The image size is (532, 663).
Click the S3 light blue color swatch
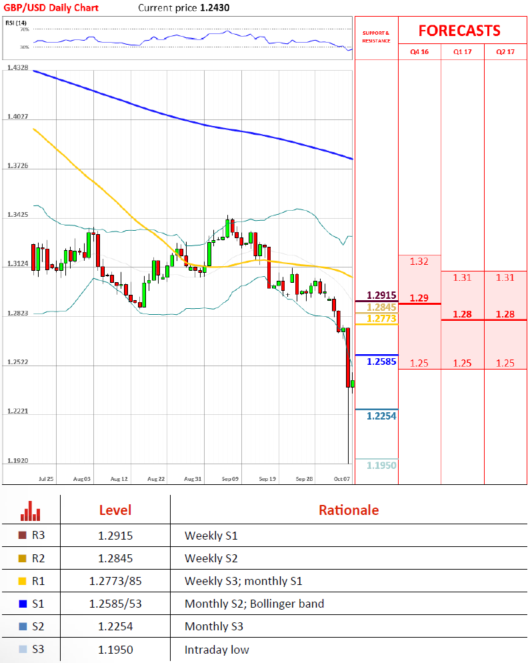[x=23, y=649]
